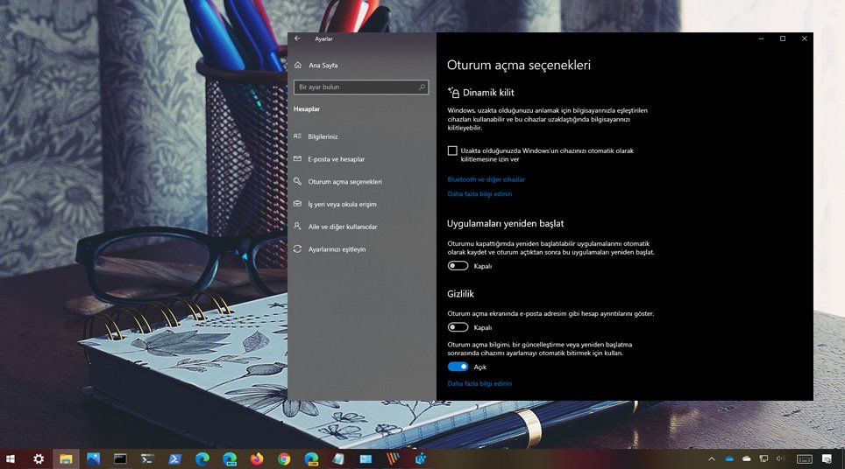
Task: Expand the system tray hidden icons chevron
Action: [x=712, y=458]
